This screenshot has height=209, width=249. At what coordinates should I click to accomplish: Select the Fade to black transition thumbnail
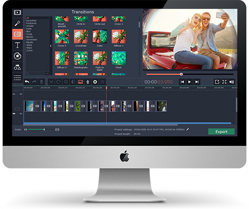[100, 58]
